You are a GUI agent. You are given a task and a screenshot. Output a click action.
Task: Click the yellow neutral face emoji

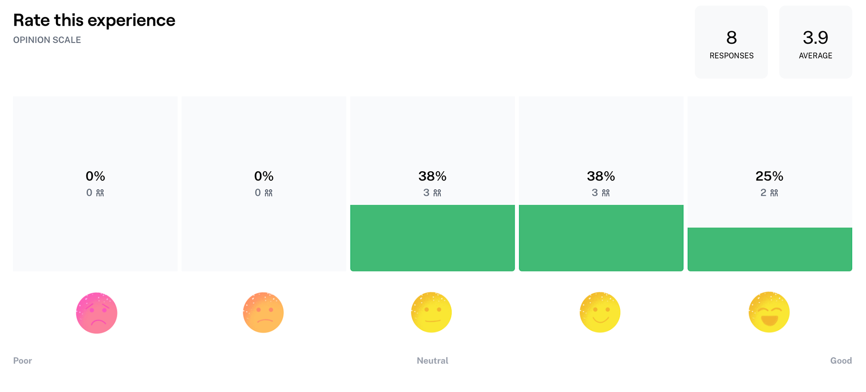[x=432, y=312]
